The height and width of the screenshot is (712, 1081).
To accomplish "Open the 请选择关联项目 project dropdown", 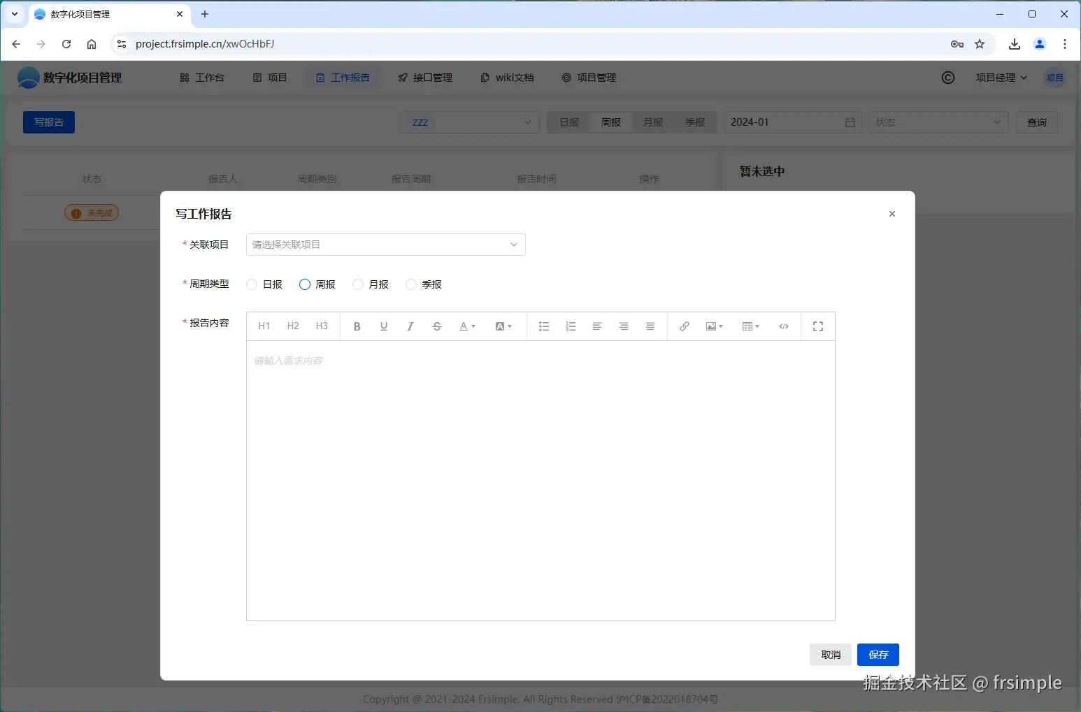I will [x=385, y=244].
